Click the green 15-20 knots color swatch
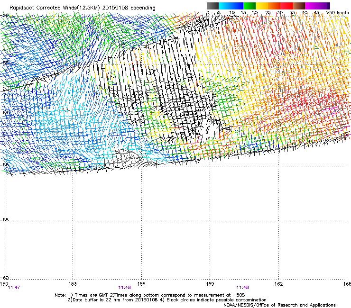Image resolution: width=351 pixels, height=308 pixels. (249, 6)
